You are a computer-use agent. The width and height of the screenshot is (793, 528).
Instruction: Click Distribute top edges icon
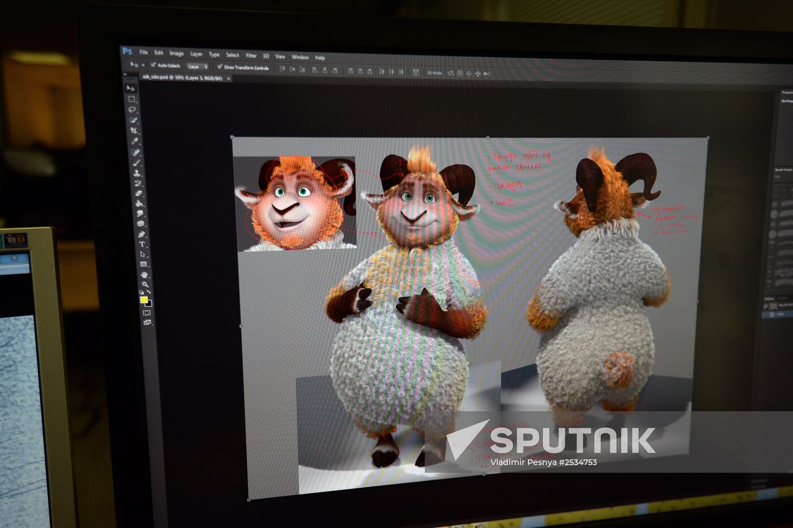pyautogui.click(x=351, y=71)
